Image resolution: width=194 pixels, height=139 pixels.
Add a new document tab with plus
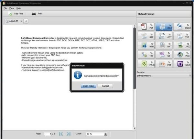click(x=26, y=21)
